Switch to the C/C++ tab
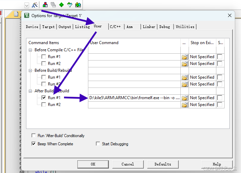Image resolution: width=241 pixels, height=173 pixels. [116, 27]
